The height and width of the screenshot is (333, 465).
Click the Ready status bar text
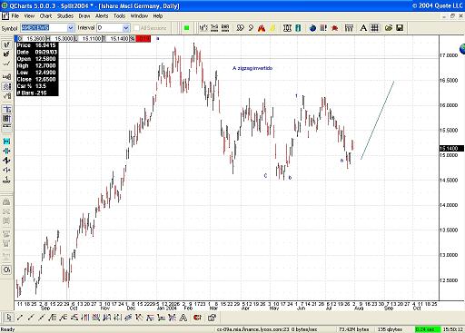pyautogui.click(x=7, y=329)
